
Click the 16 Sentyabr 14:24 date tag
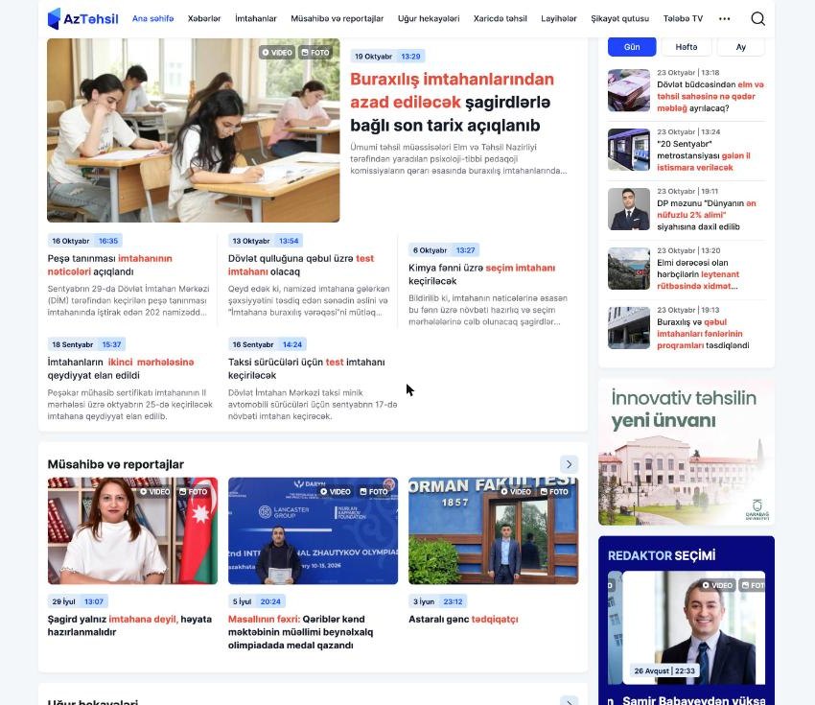pyautogui.click(x=268, y=344)
